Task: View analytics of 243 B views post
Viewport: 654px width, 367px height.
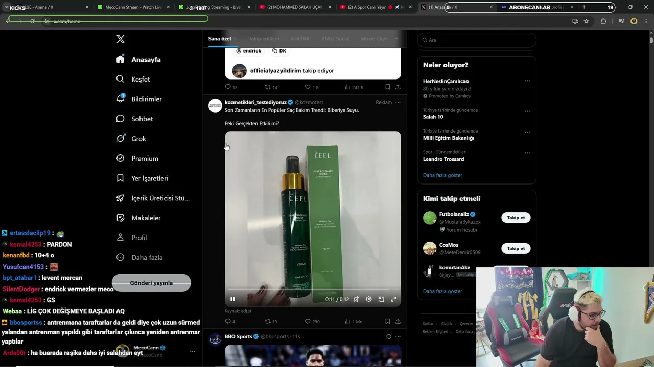Action: pos(354,87)
